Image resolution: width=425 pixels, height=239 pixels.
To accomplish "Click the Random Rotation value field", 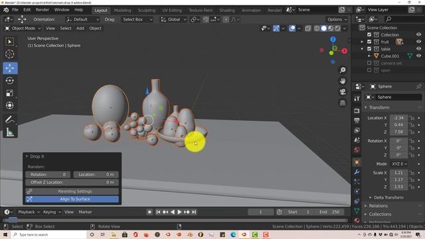I will coord(48,175).
